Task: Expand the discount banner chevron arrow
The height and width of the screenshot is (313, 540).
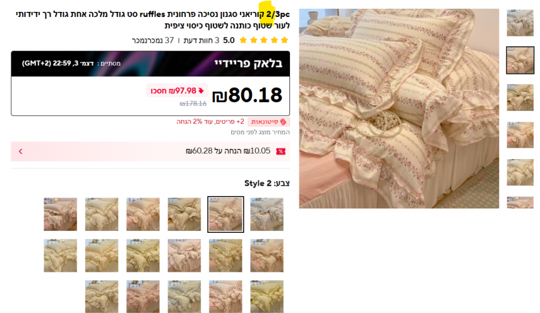Action: (x=20, y=151)
